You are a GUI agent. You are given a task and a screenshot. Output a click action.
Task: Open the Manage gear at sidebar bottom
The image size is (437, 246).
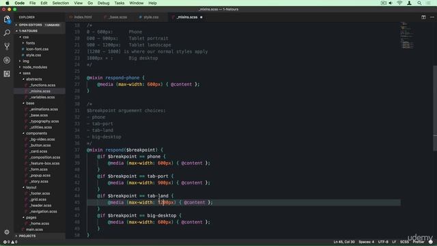(7, 232)
